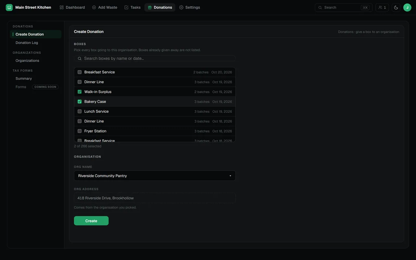The height and width of the screenshot is (260, 416).
Task: Open the team members button showing 1
Action: click(382, 7)
